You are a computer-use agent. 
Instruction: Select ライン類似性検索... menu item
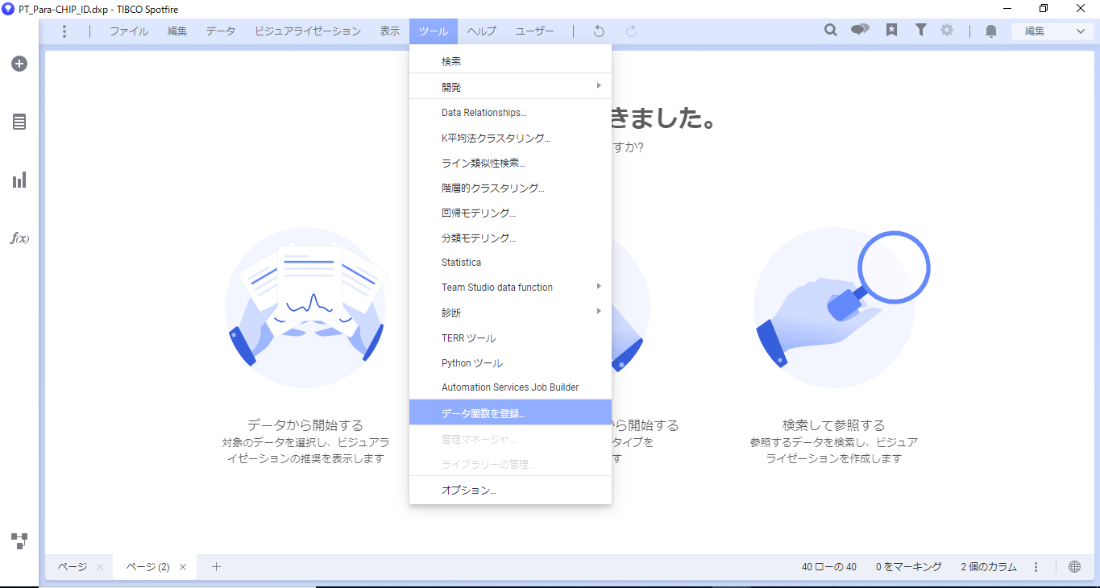[x=510, y=163]
